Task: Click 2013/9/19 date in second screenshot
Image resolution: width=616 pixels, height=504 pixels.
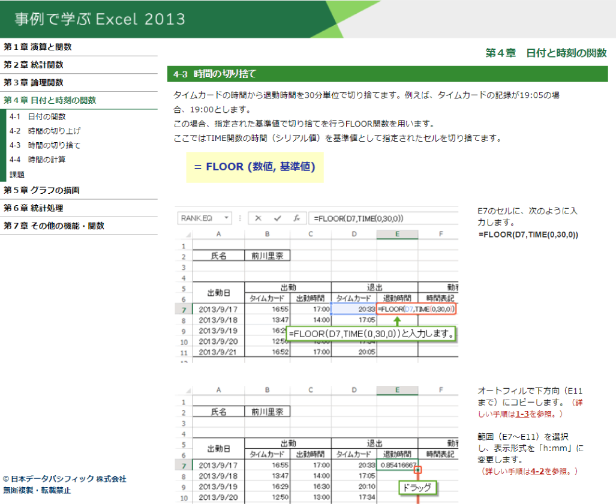Action: click(218, 487)
